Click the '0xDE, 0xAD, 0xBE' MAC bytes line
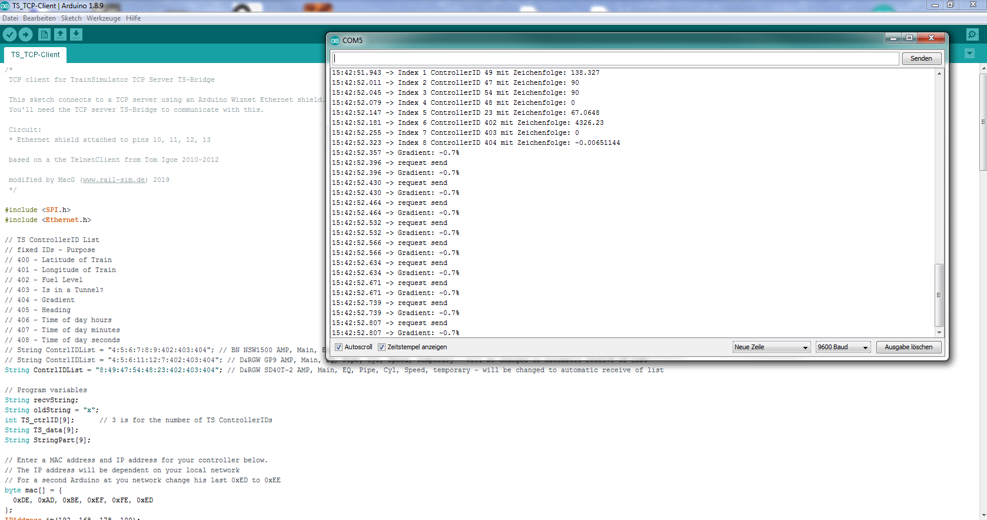 pos(83,501)
